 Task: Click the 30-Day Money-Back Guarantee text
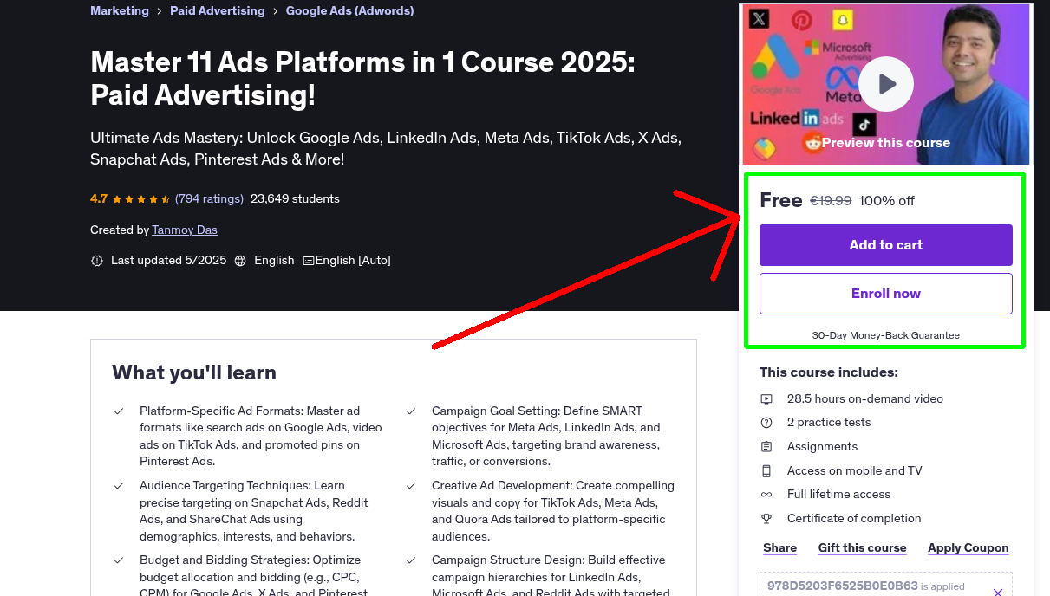click(x=886, y=335)
